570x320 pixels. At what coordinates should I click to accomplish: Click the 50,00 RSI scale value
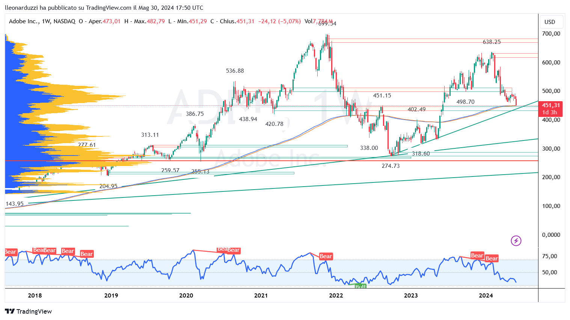549,272
